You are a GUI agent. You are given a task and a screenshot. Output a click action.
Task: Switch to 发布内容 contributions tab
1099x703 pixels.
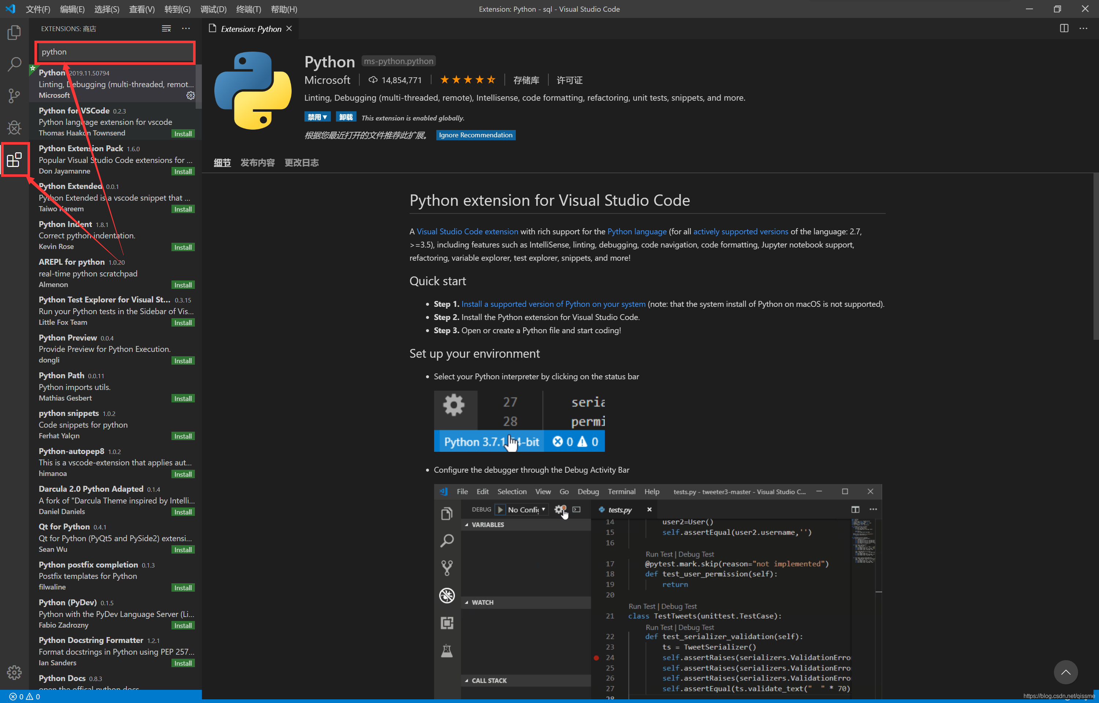coord(258,163)
